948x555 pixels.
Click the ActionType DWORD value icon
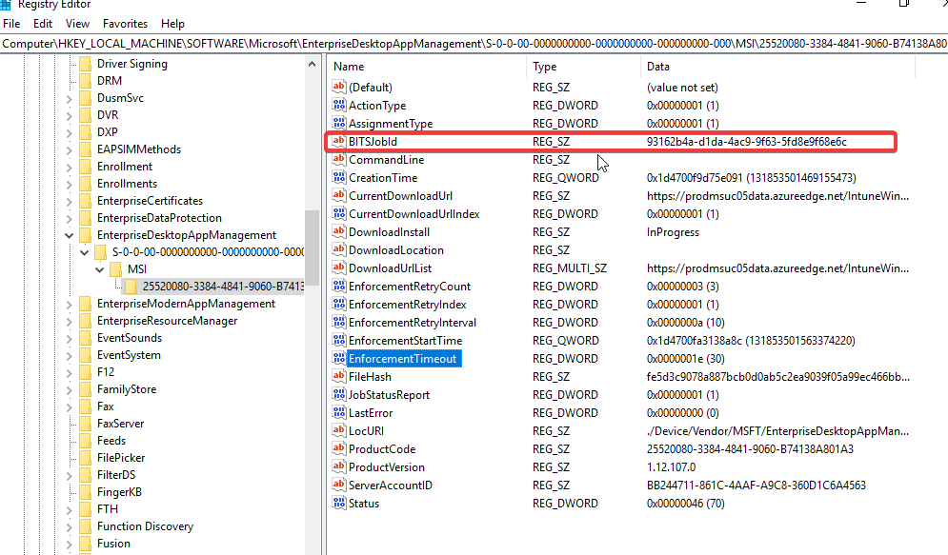tap(338, 105)
